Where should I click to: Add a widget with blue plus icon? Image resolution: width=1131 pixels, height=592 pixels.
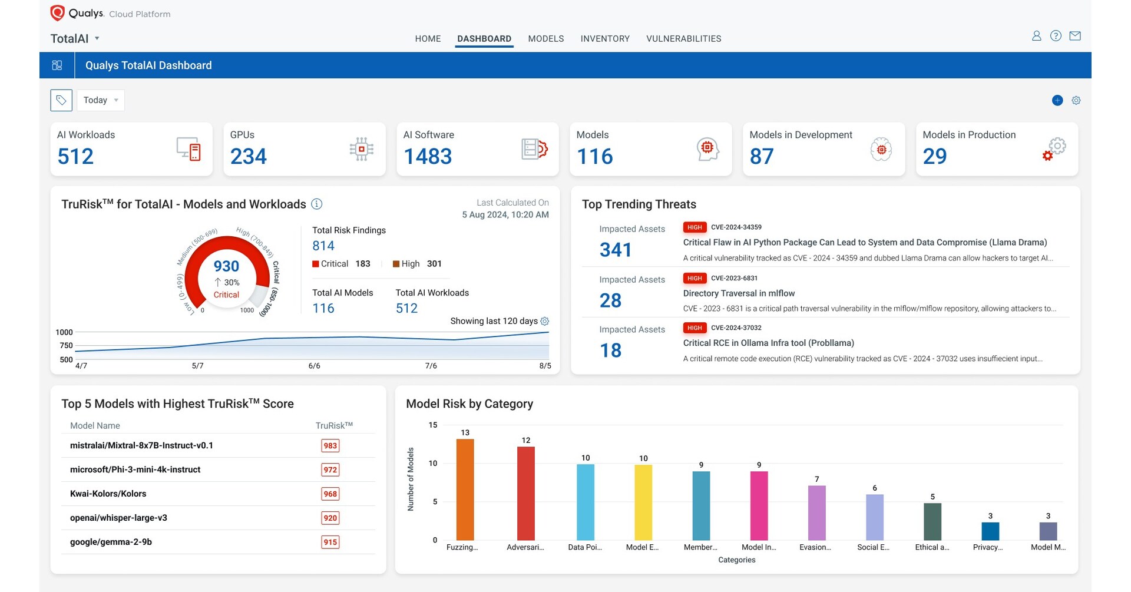tap(1057, 100)
